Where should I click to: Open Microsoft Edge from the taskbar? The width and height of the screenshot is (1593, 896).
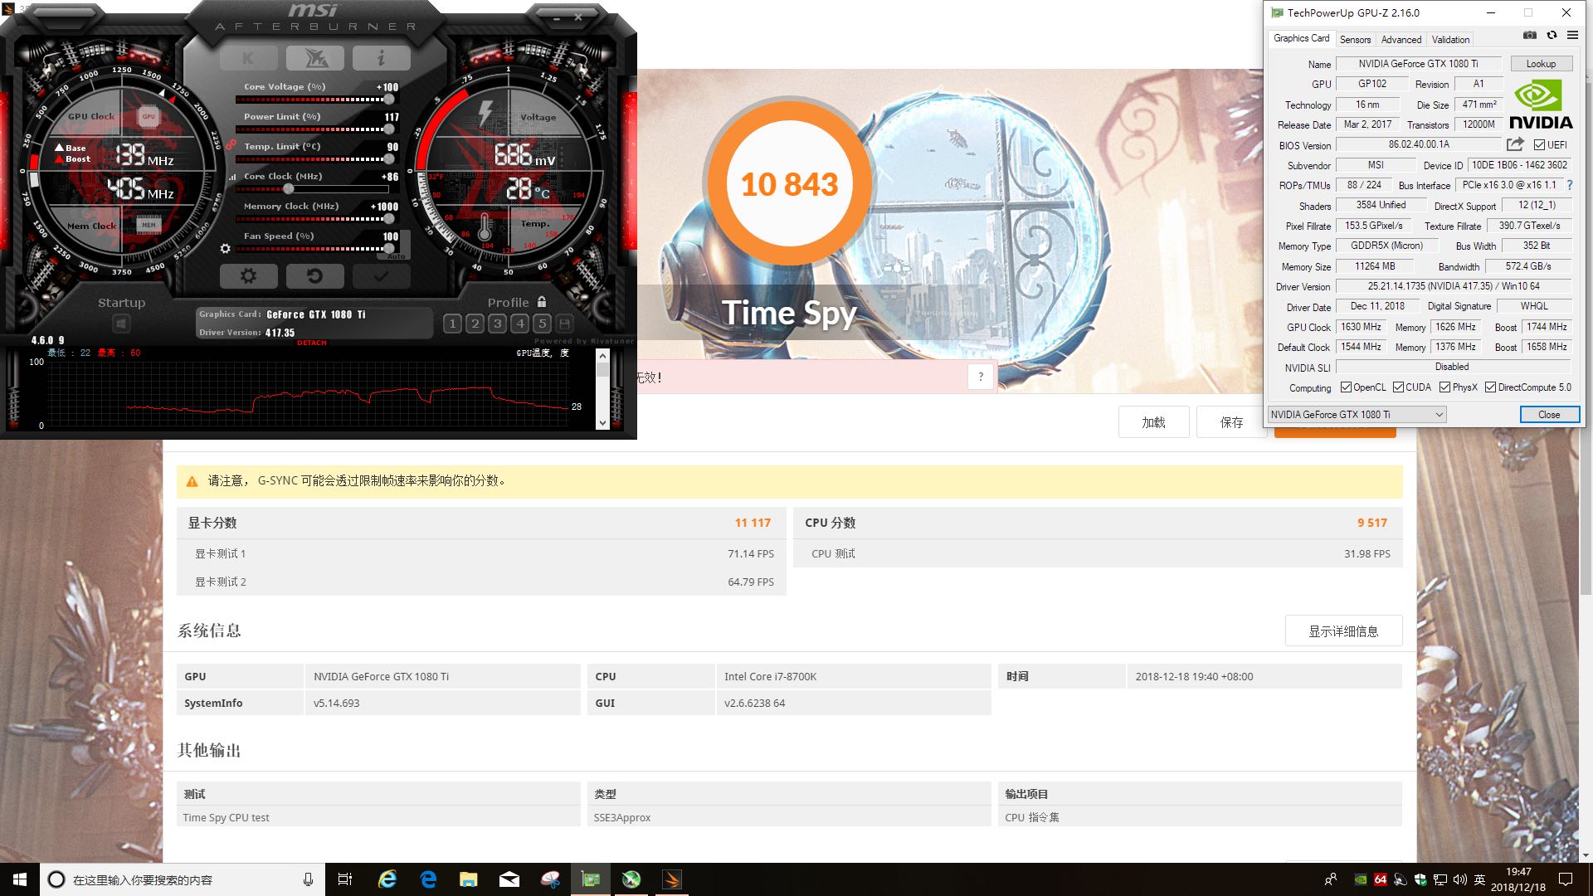tap(428, 879)
